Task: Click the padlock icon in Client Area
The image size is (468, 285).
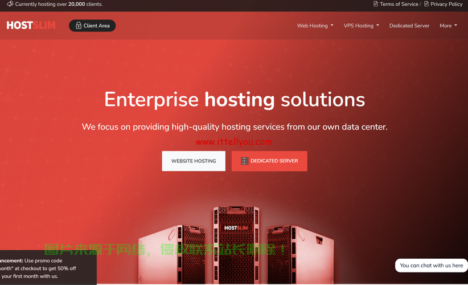Action: click(79, 26)
